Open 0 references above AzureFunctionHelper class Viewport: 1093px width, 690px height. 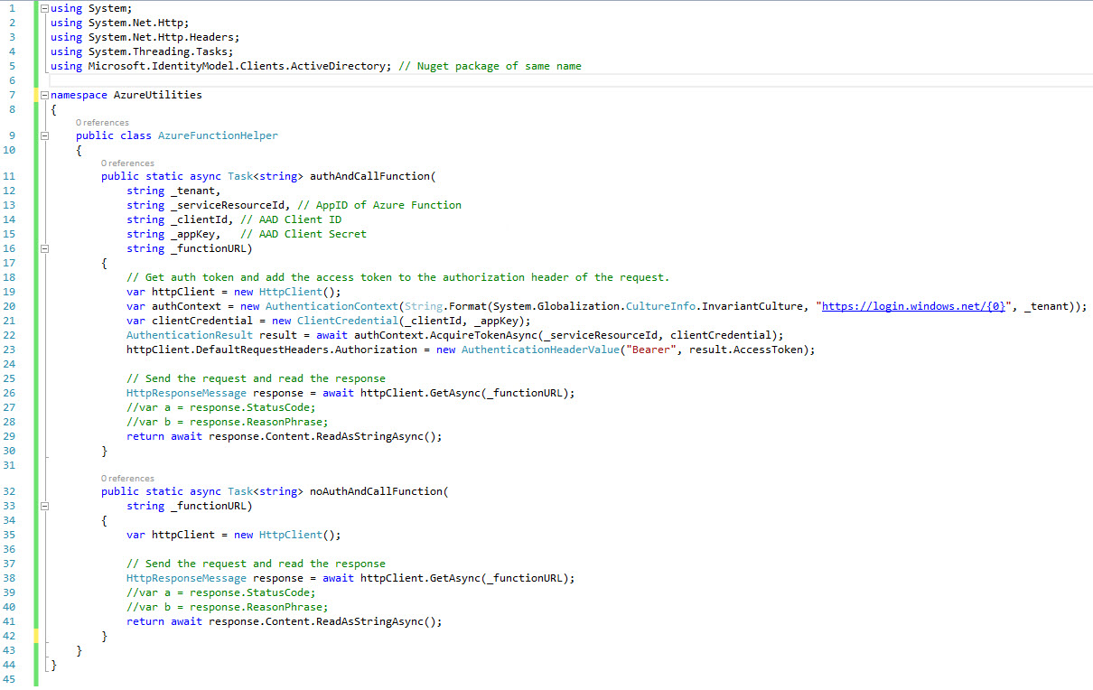pos(102,122)
